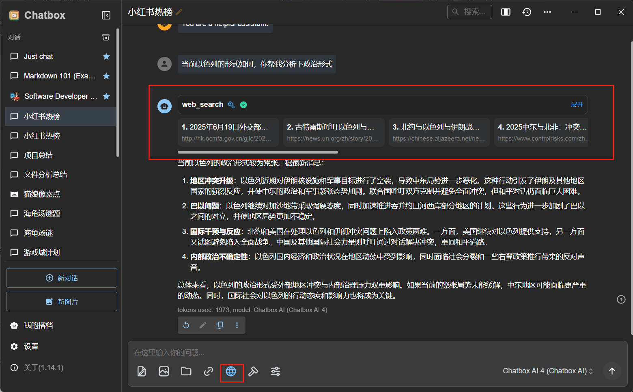Image resolution: width=633 pixels, height=392 pixels.
Task: Open 设置 settings
Action: click(x=60, y=347)
